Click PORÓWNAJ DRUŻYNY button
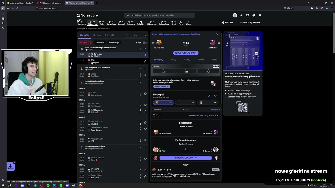 tap(186, 158)
